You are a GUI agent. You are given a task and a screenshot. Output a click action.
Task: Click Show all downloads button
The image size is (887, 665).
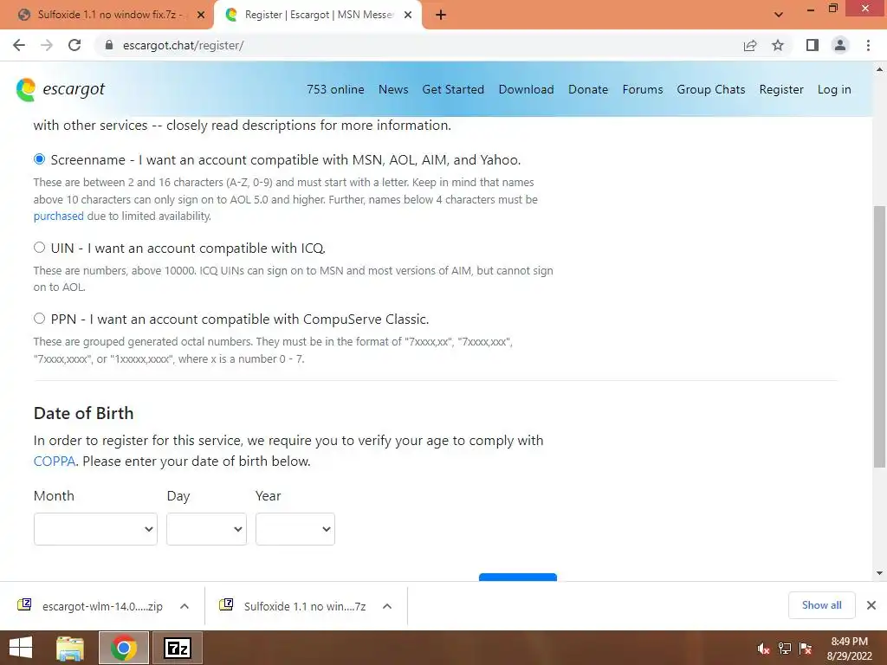pyautogui.click(x=821, y=605)
